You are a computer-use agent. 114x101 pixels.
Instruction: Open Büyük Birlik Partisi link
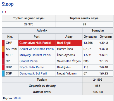click(32, 67)
